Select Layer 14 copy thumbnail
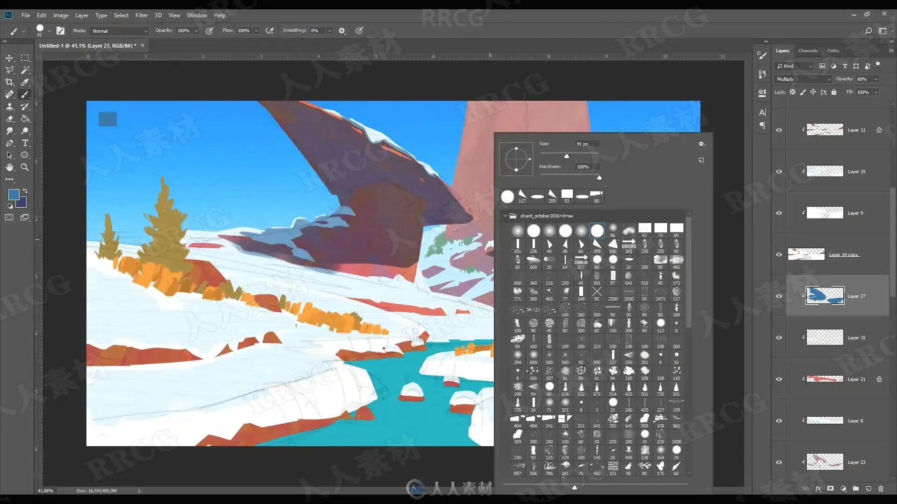The image size is (897, 504). 806,254
